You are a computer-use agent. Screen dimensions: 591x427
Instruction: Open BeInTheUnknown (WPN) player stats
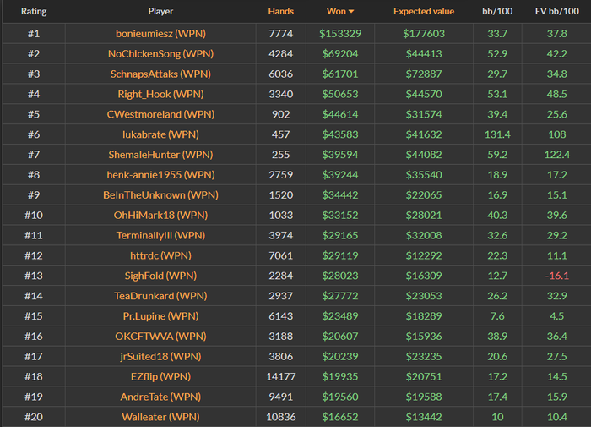160,195
